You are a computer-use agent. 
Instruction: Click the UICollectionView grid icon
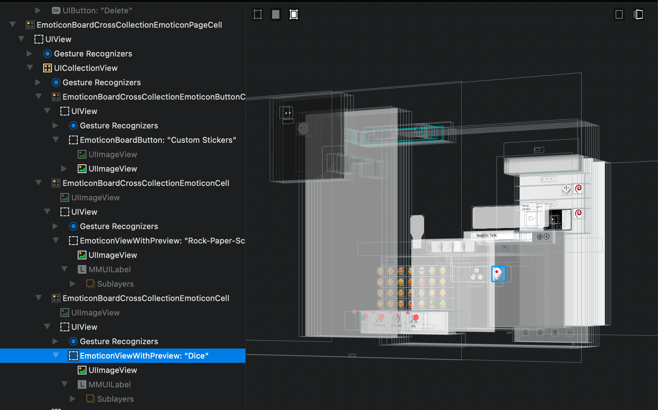point(48,68)
